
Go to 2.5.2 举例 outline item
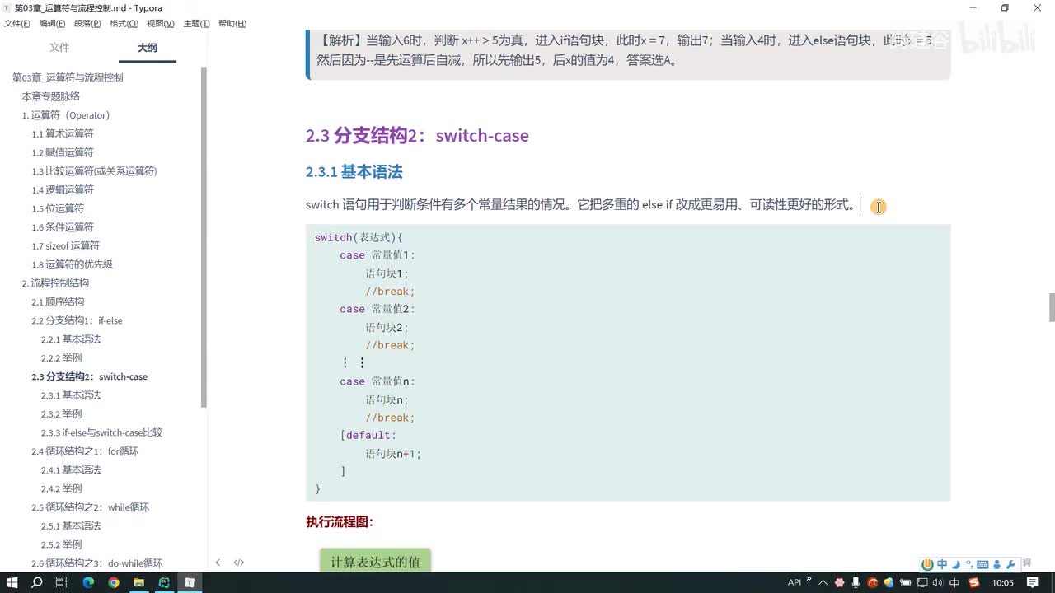click(x=62, y=544)
